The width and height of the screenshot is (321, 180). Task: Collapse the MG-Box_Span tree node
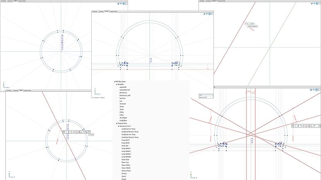(114, 82)
